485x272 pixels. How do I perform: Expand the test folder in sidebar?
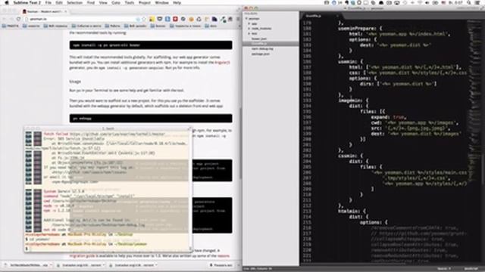[x=249, y=33]
